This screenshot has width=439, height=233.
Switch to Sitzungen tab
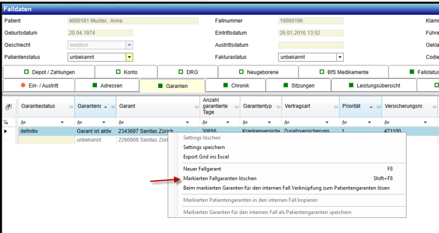(x=299, y=85)
